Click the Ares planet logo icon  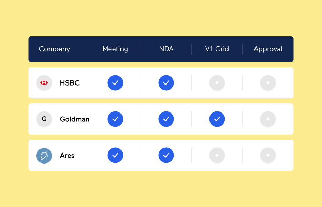click(44, 156)
